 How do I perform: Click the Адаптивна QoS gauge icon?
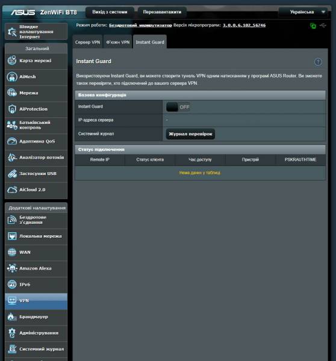tap(12, 141)
